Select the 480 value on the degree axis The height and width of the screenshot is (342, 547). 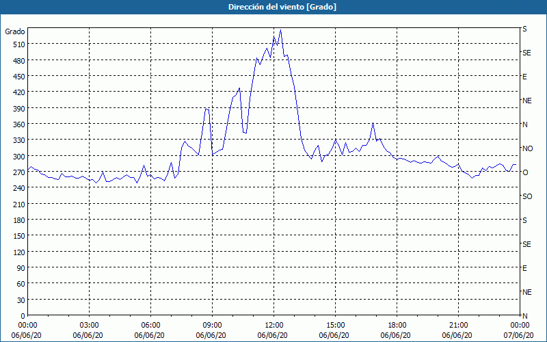click(x=19, y=61)
